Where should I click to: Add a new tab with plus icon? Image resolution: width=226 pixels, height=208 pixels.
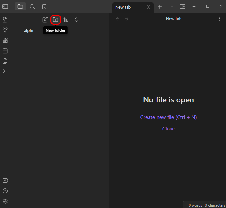(160, 7)
